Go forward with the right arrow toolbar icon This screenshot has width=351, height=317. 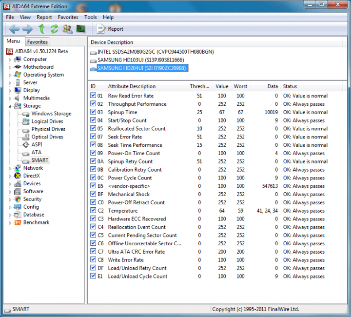27,29
